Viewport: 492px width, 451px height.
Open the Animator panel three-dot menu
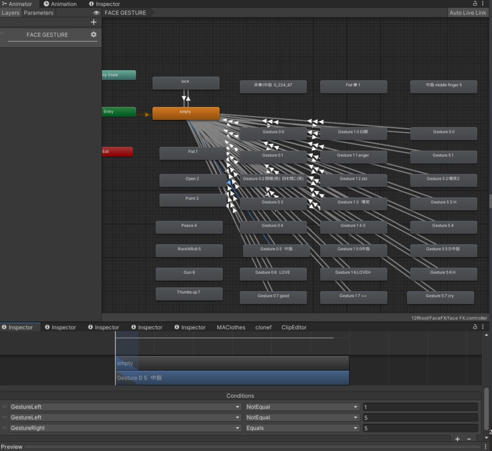[483, 3]
